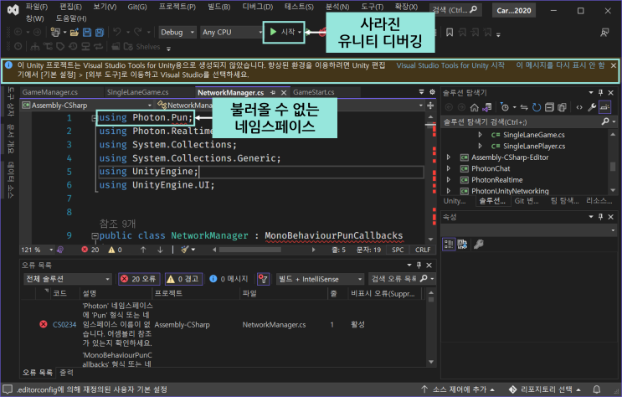Click 이 메시지를 다시 표시 안 함 link

click(560, 65)
